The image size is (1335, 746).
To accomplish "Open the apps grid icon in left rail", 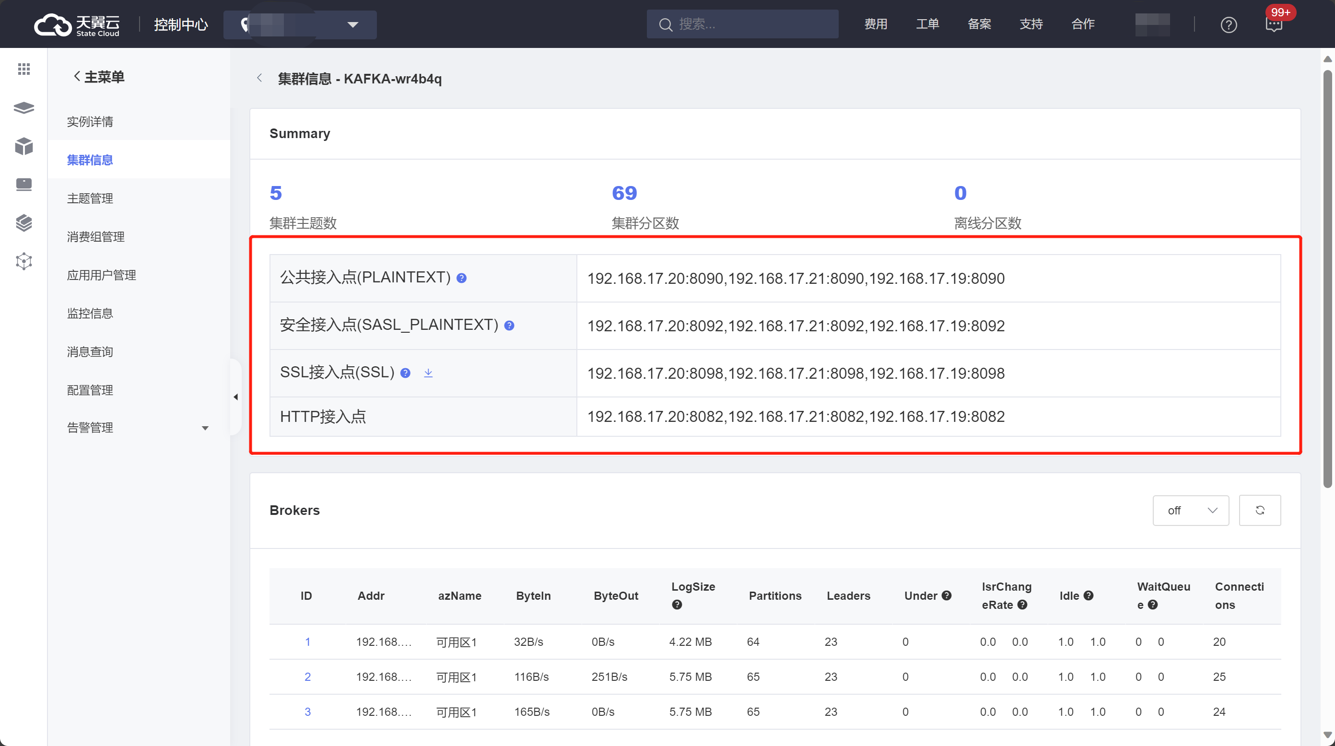I will [x=24, y=69].
